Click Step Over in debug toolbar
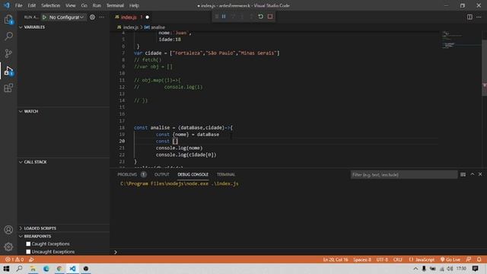This screenshot has width=487, height=274. tap(233, 17)
